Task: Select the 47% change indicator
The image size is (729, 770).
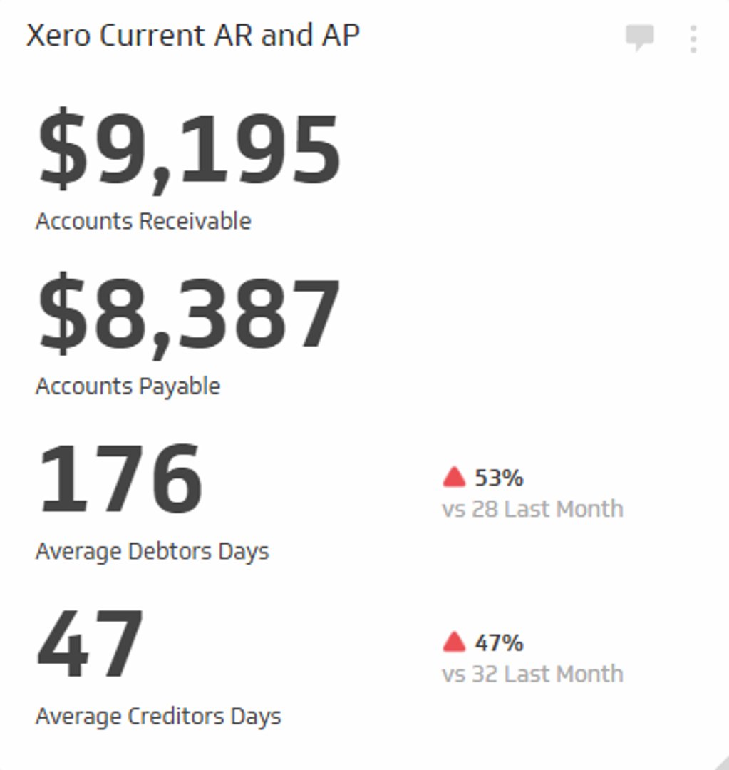Action: click(x=499, y=642)
